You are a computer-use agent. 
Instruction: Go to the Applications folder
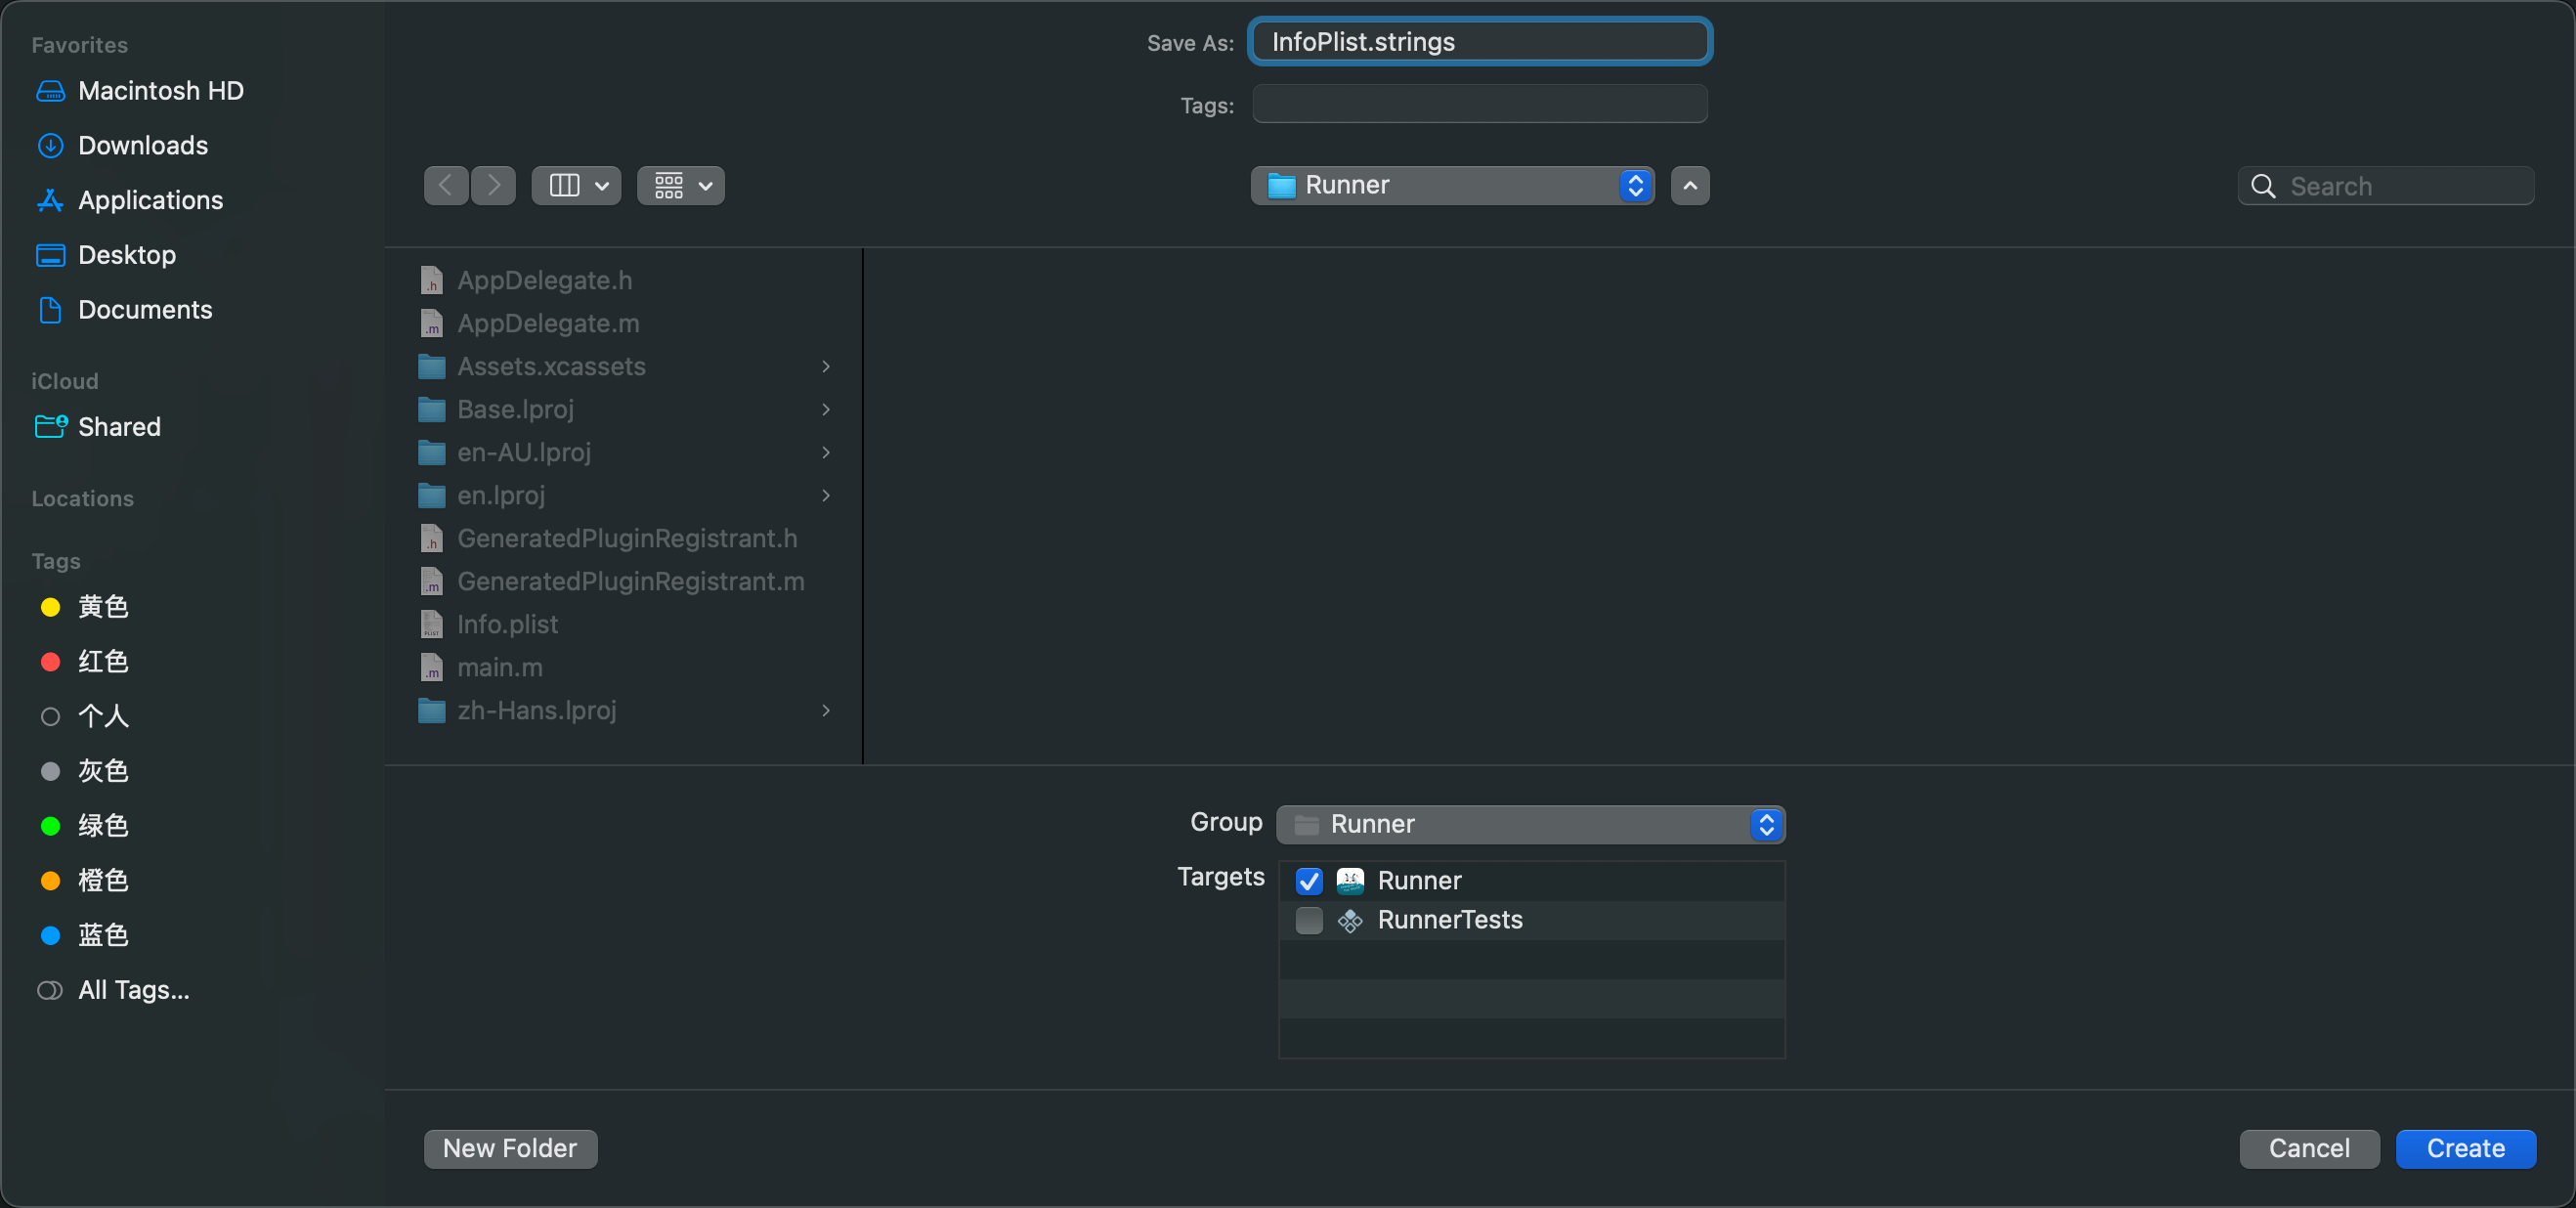[150, 200]
